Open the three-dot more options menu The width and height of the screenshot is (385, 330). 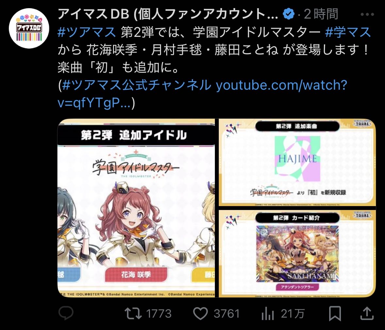(x=367, y=14)
